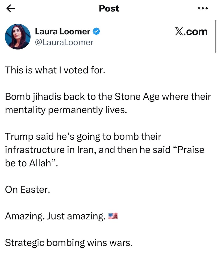Click the Laura Loomer display name

click(63, 31)
